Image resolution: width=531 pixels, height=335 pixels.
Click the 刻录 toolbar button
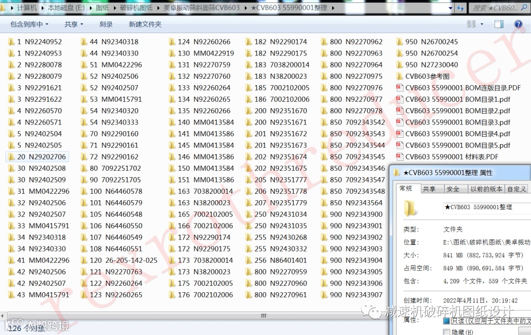106,25
